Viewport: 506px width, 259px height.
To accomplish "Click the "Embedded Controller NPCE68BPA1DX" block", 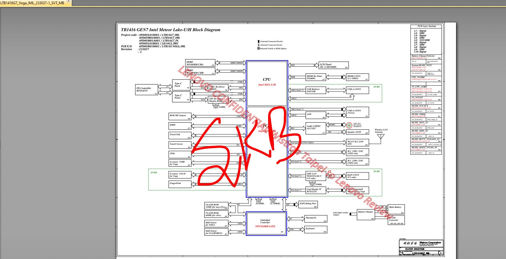I will pos(266,224).
